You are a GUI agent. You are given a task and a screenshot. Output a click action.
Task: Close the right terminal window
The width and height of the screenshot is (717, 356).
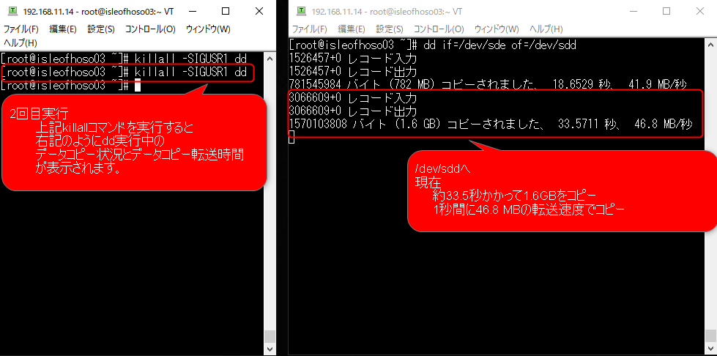[x=699, y=12]
